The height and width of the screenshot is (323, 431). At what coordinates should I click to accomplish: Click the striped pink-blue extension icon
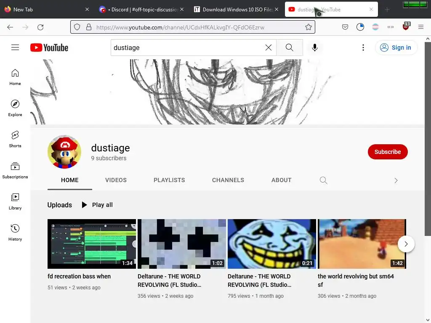click(x=375, y=27)
